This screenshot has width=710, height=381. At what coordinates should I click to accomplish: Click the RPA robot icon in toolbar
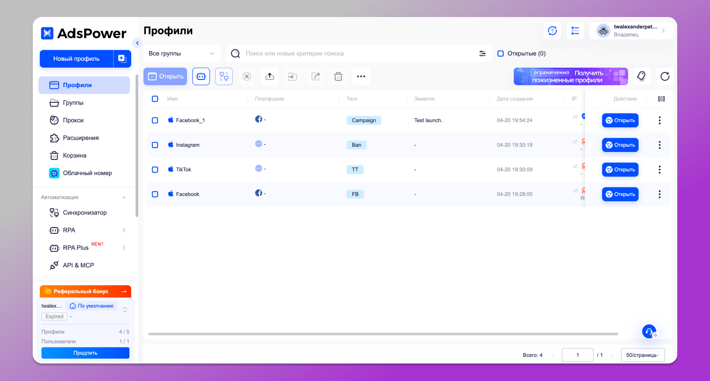point(201,76)
